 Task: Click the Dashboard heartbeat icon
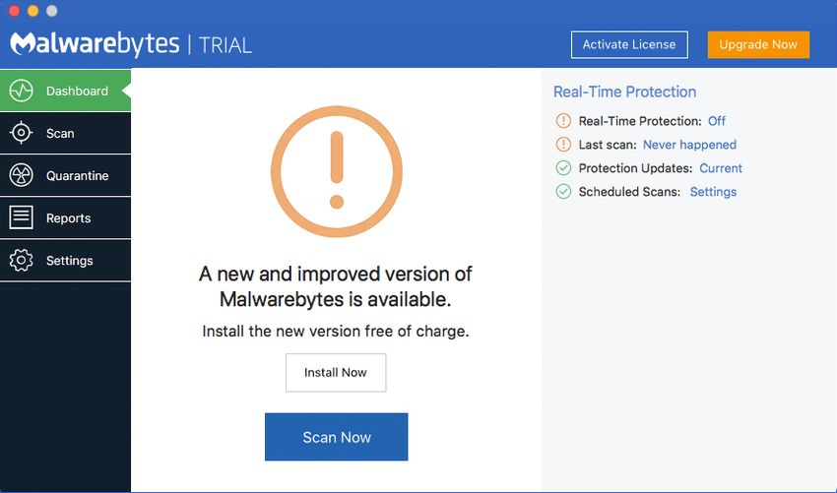click(21, 91)
